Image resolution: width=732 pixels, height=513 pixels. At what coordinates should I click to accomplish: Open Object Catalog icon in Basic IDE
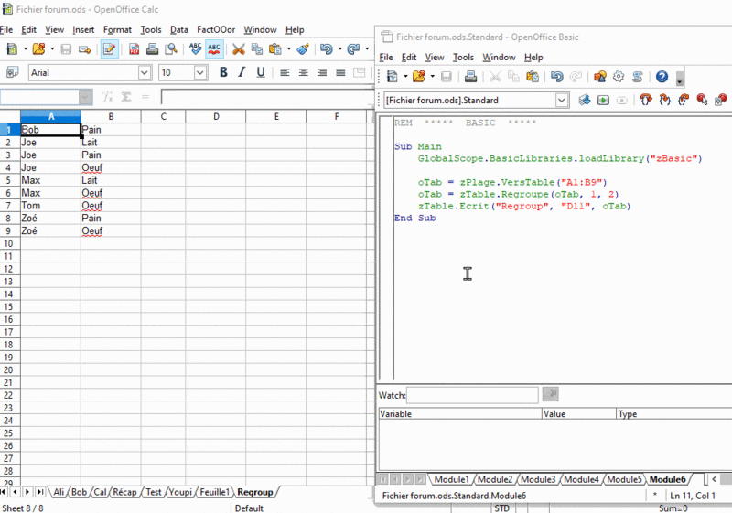pos(600,77)
